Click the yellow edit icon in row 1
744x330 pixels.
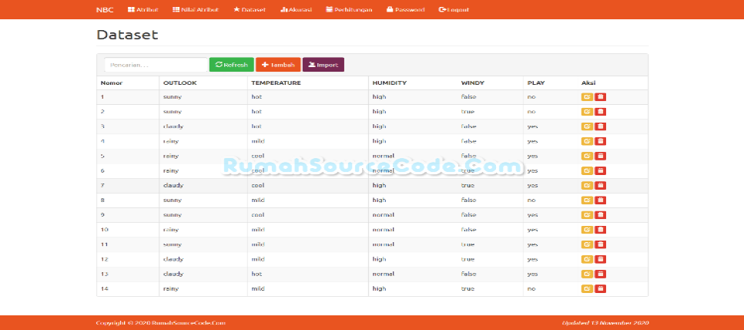(587, 97)
